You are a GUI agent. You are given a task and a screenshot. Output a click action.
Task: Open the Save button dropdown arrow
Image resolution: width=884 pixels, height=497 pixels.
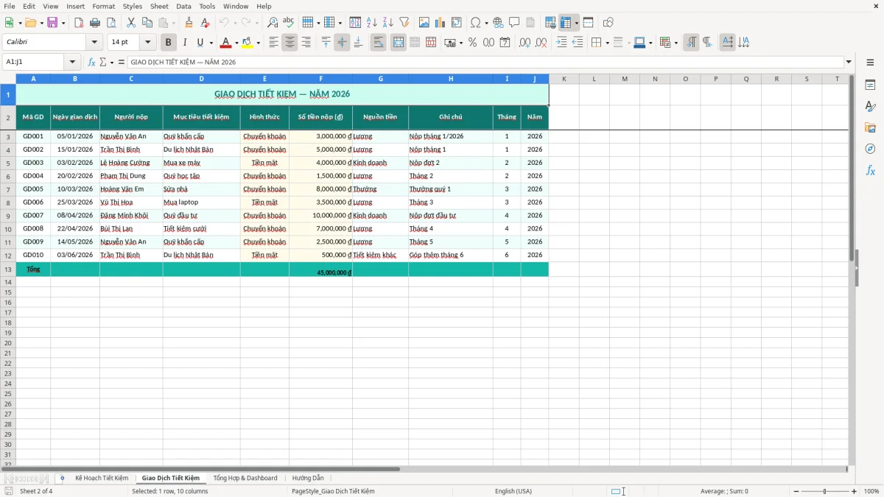[63, 23]
